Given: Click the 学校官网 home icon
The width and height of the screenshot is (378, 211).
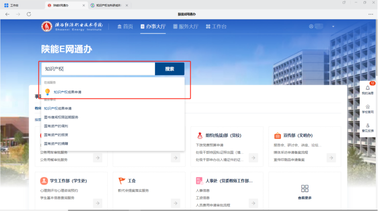Looking at the screenshot, I should [x=368, y=107].
